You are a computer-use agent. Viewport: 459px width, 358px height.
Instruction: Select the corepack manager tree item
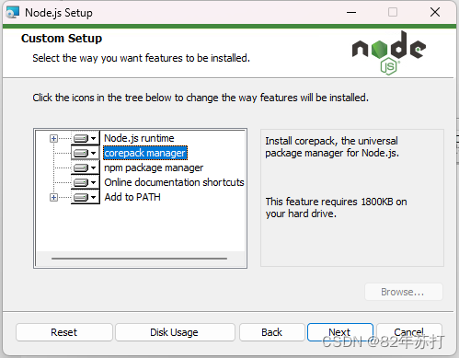[x=145, y=153]
